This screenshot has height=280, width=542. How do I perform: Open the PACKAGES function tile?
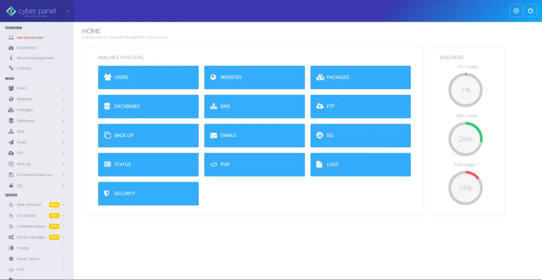360,77
